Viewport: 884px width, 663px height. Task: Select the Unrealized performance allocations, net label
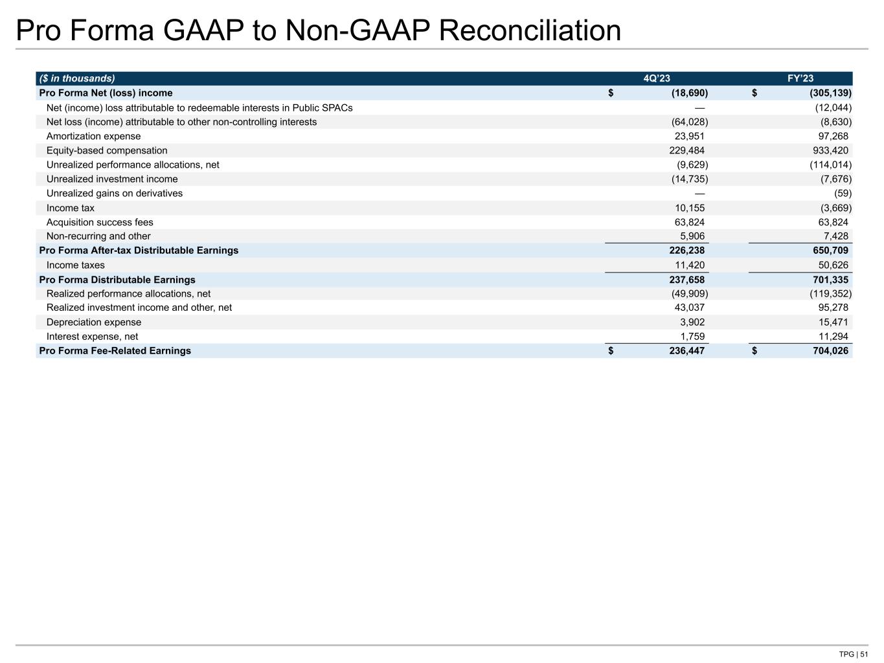[133, 164]
